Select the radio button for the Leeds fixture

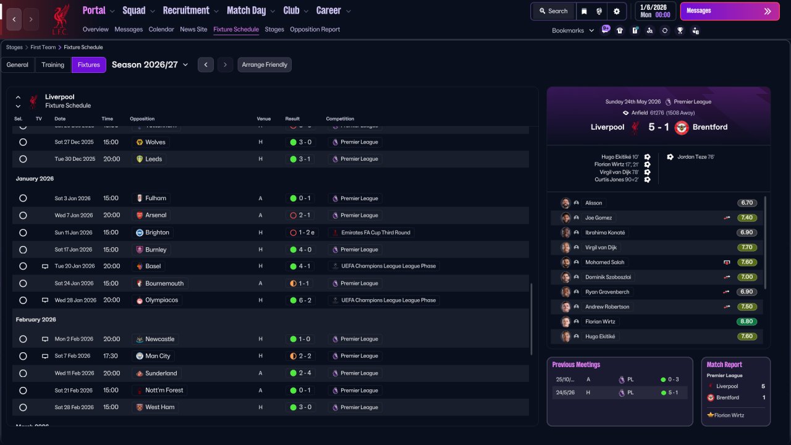(x=23, y=159)
